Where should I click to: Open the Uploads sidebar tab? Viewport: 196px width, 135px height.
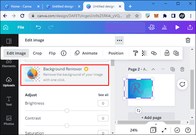[9, 82]
